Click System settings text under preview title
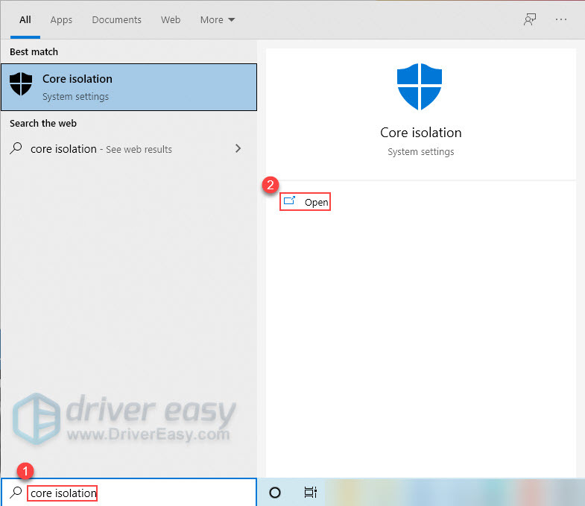 [x=421, y=151]
